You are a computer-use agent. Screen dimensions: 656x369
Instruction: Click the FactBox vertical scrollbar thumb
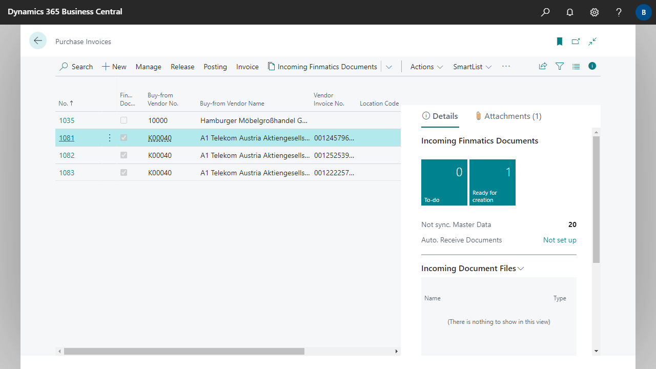click(x=596, y=199)
